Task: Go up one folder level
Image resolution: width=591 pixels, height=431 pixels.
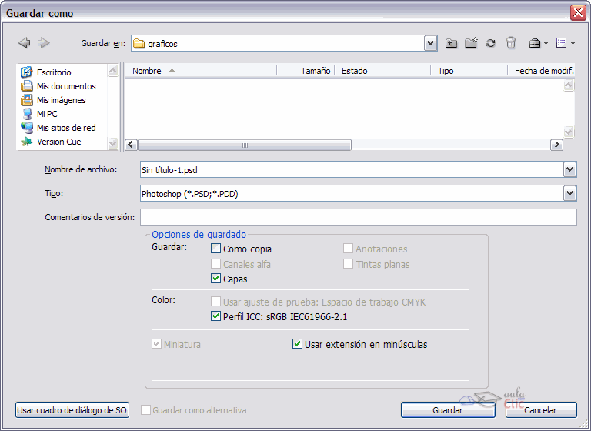Action: [x=452, y=44]
